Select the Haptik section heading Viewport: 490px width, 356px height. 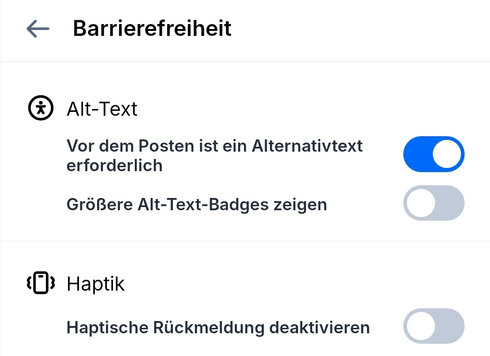point(95,284)
